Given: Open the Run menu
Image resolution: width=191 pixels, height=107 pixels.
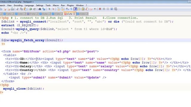Looking at the screenshot, I should pyautogui.click(x=63, y=5).
